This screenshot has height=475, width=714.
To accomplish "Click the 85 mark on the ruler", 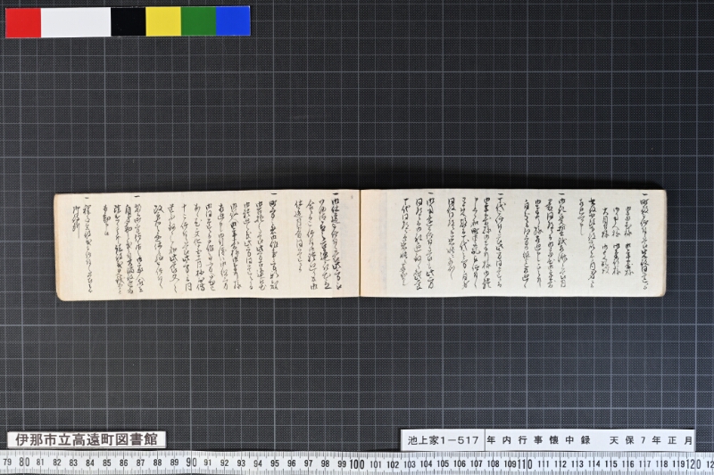I will pos(106,463).
